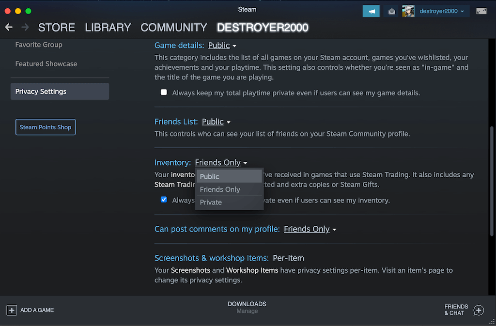496x326 pixels.
Task: Enable keeping total playtime private
Action: click(164, 92)
